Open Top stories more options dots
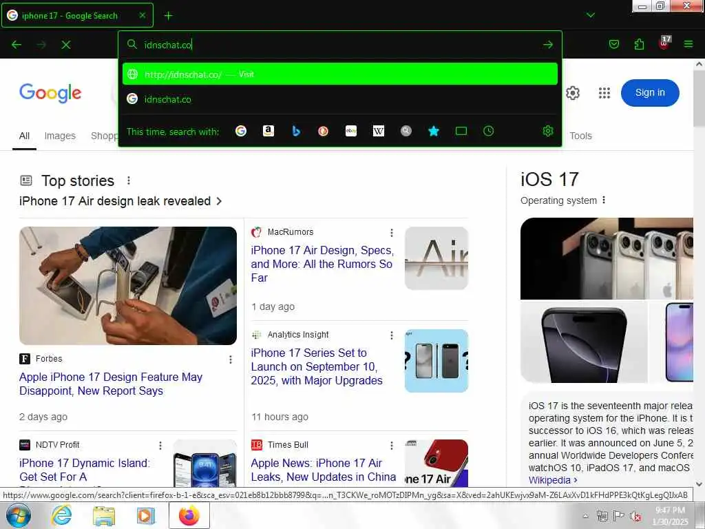 pos(129,180)
